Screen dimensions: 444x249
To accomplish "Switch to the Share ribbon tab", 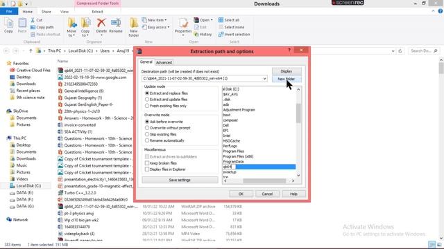I will (x=46, y=12).
